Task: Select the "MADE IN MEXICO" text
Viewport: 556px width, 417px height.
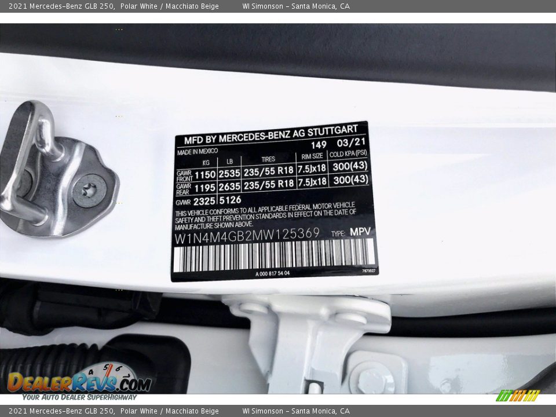Action: pos(197,151)
